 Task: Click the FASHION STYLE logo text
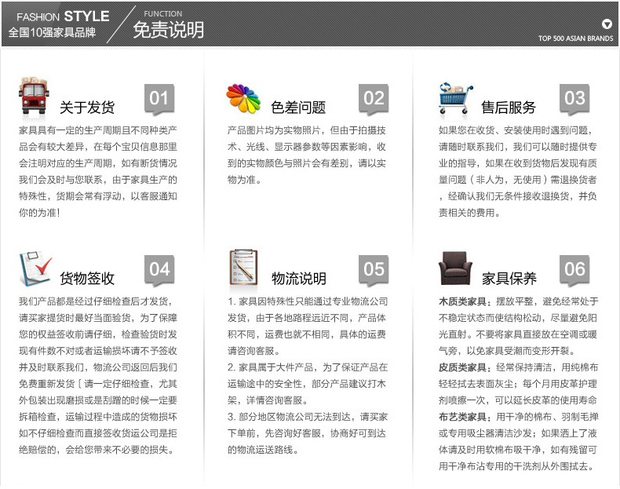(63, 16)
